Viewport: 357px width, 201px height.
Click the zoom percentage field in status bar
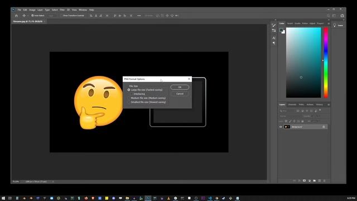pyautogui.click(x=16, y=181)
